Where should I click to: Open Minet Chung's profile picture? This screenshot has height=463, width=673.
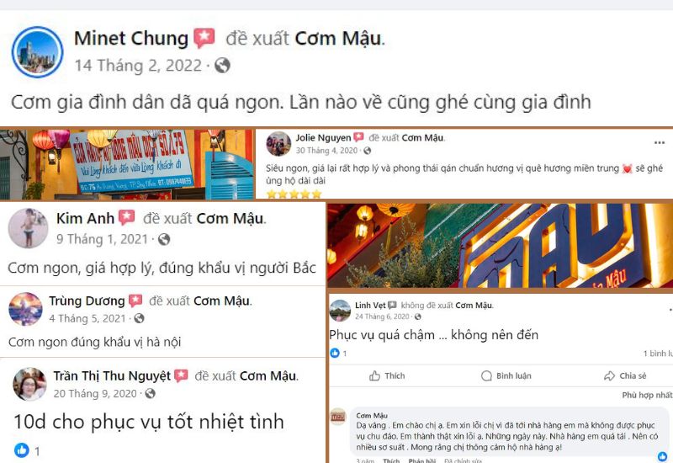tap(37, 52)
